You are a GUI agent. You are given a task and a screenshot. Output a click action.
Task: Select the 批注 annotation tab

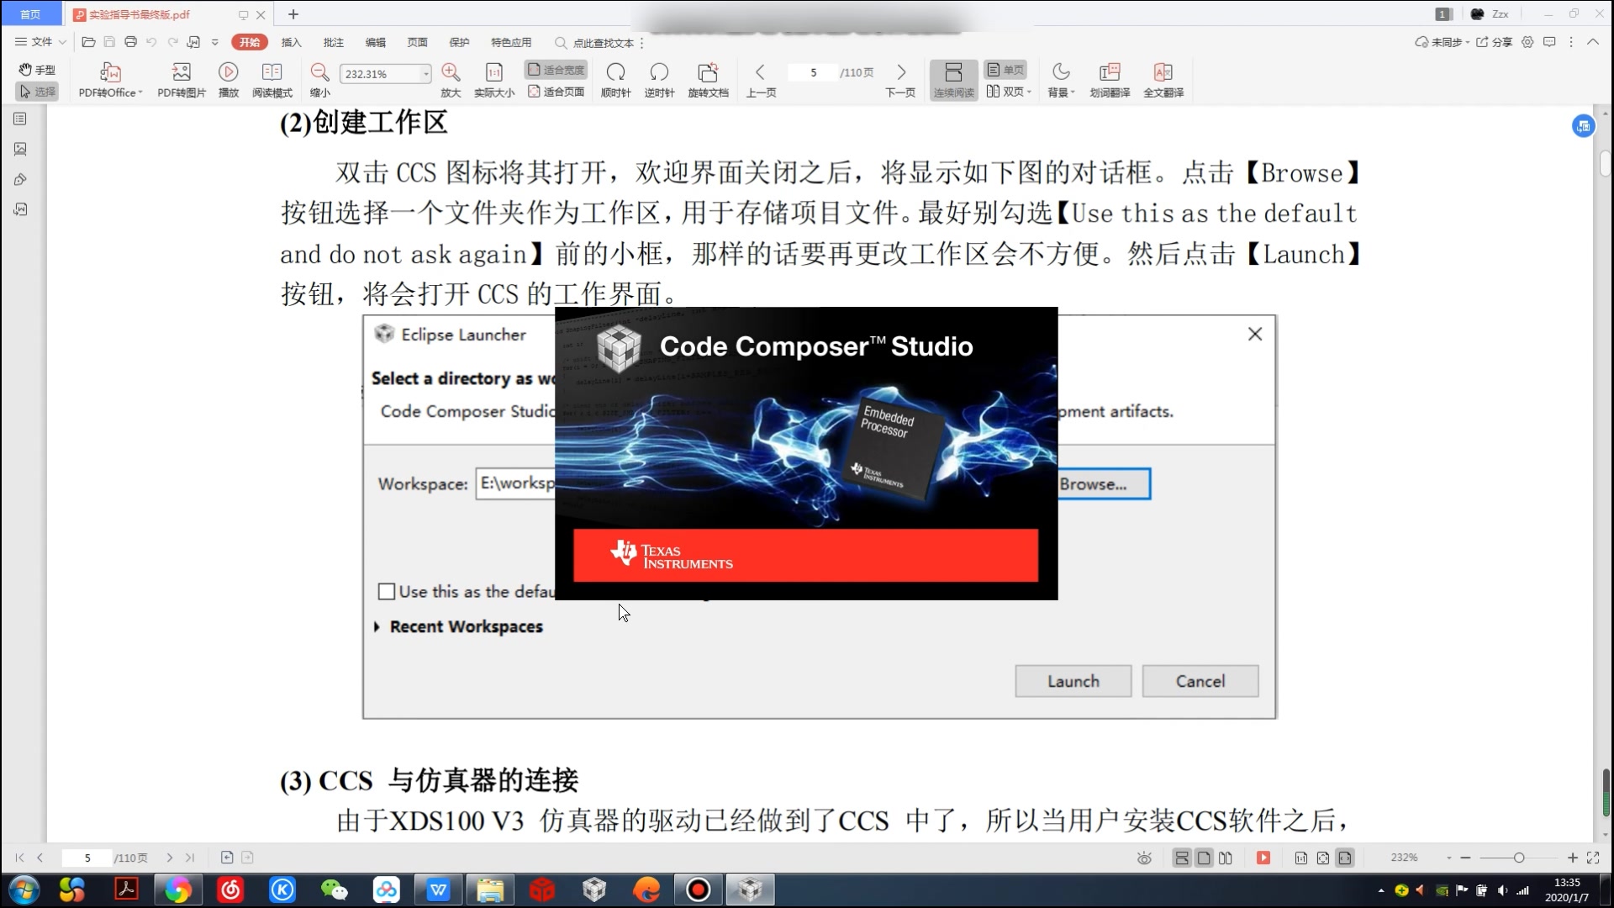pos(334,41)
